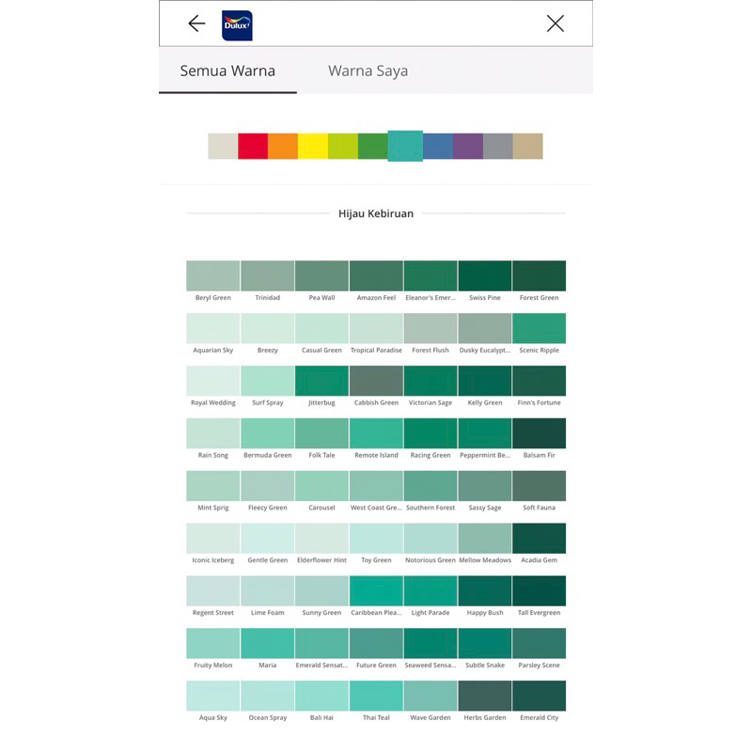Select the Beryl Green swatch
This screenshot has height=752, width=752.
click(x=213, y=276)
